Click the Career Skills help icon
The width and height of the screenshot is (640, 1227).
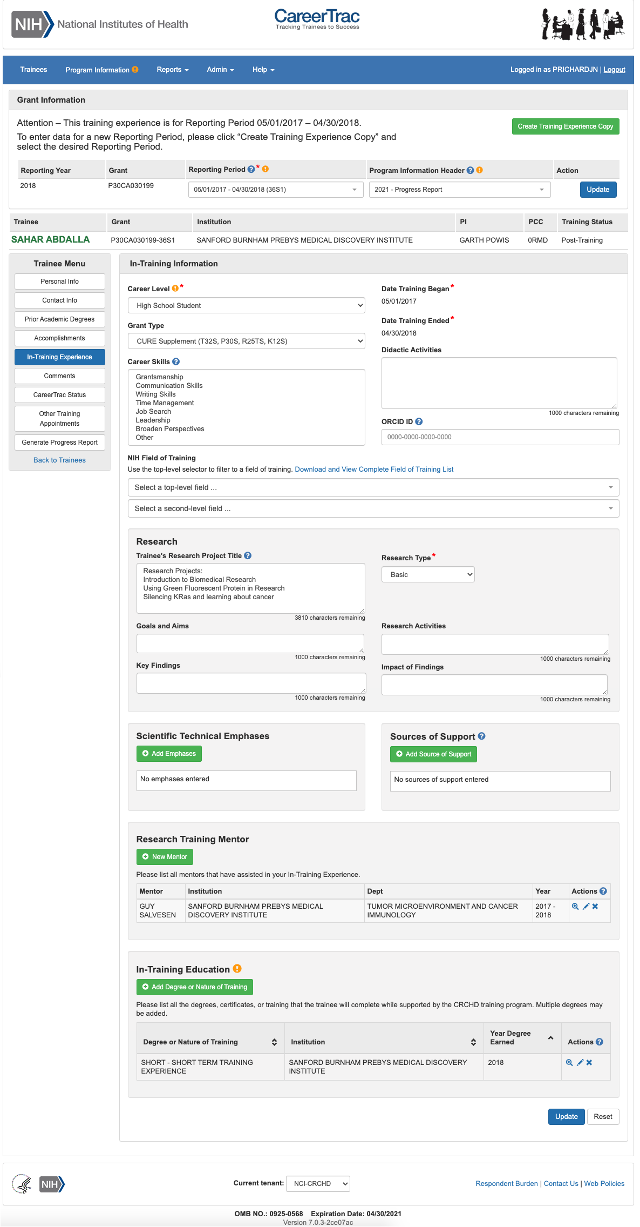[x=176, y=361]
